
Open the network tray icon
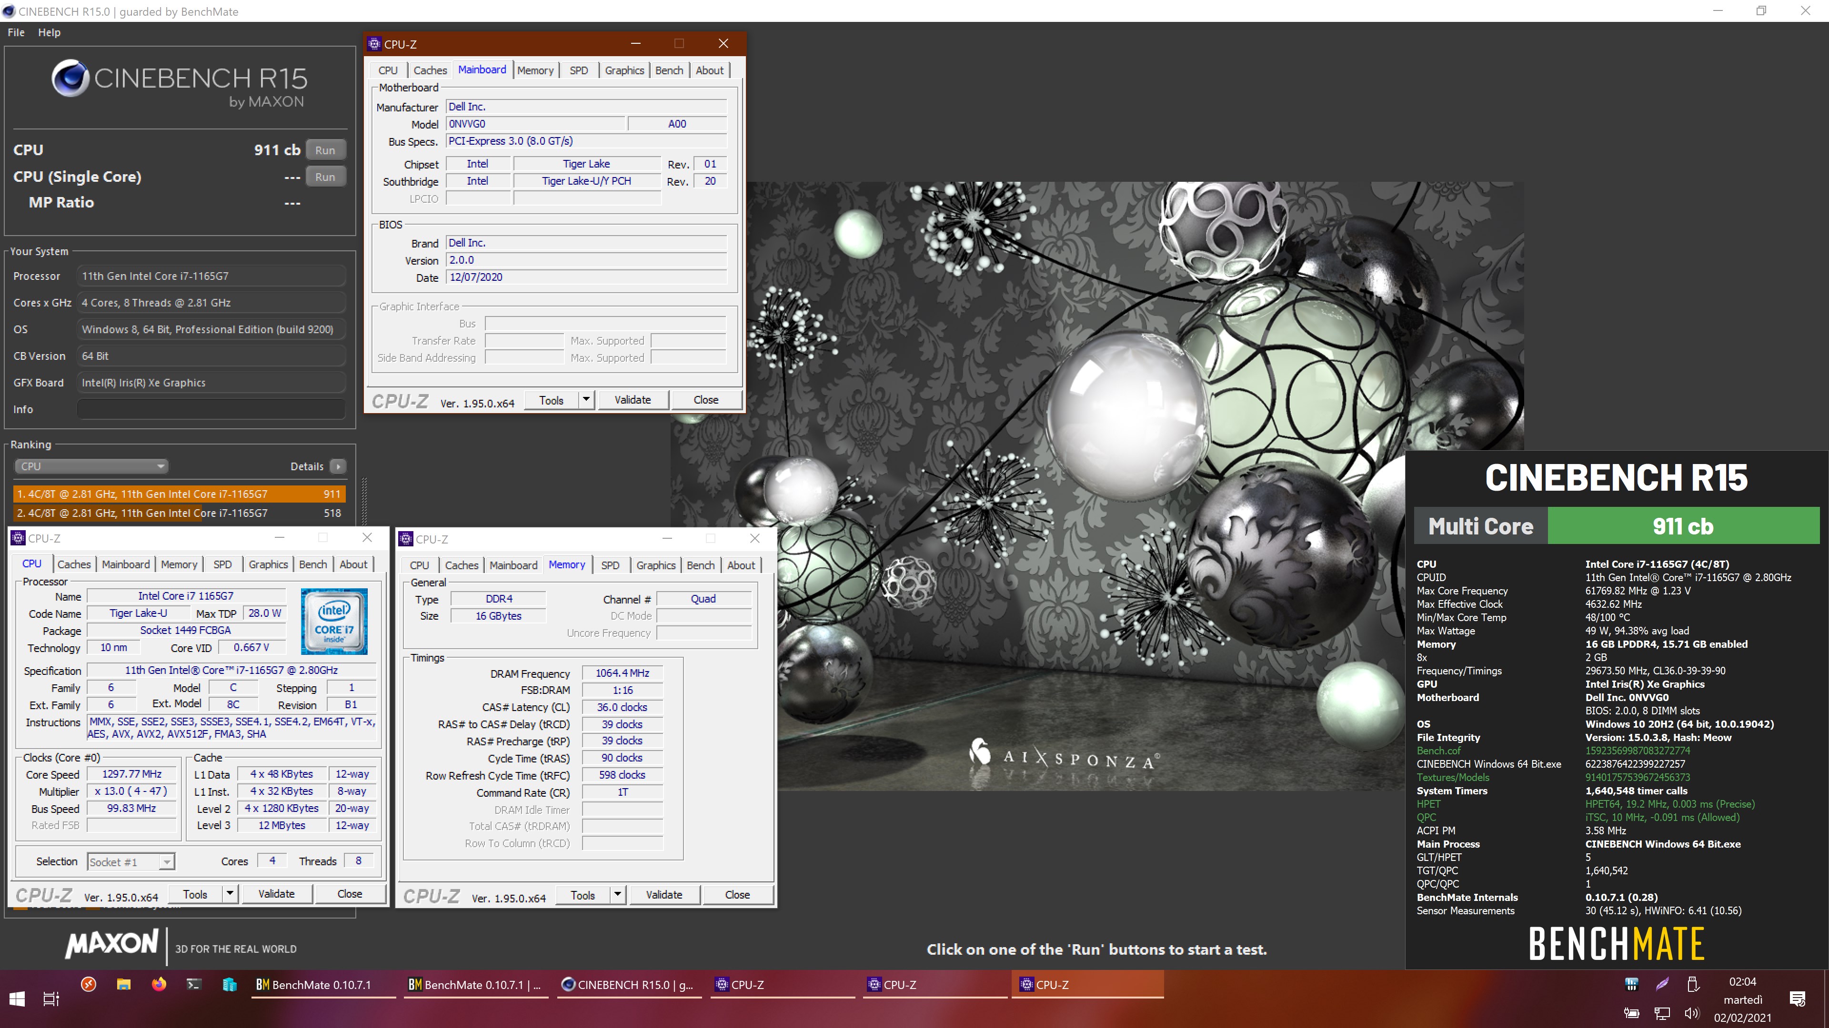pyautogui.click(x=1662, y=1014)
